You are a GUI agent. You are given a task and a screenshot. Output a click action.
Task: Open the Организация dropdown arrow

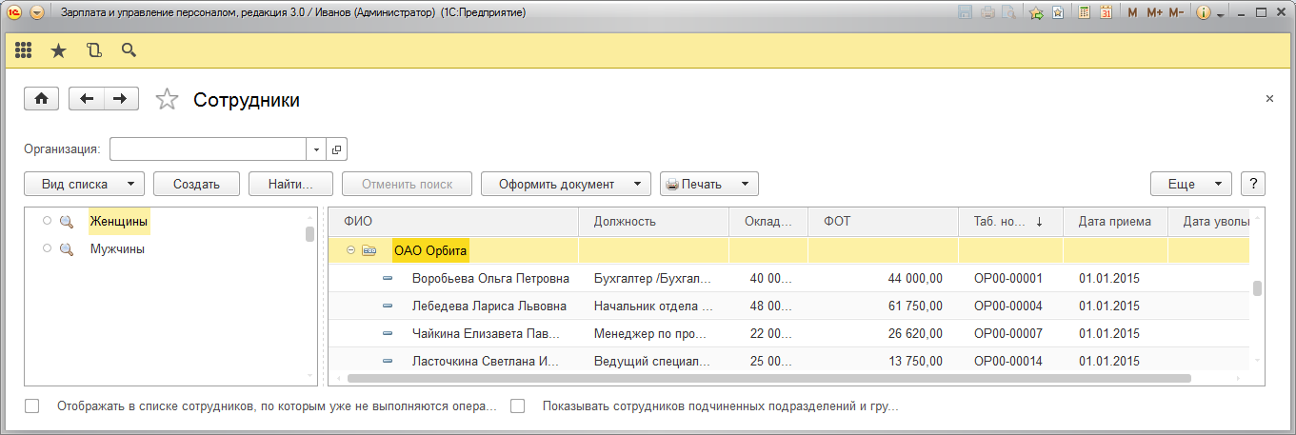point(316,149)
